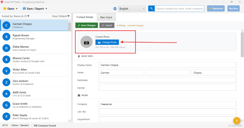Click Victor Allen's V avatar
This screenshot has height=128, width=244.
6,71
